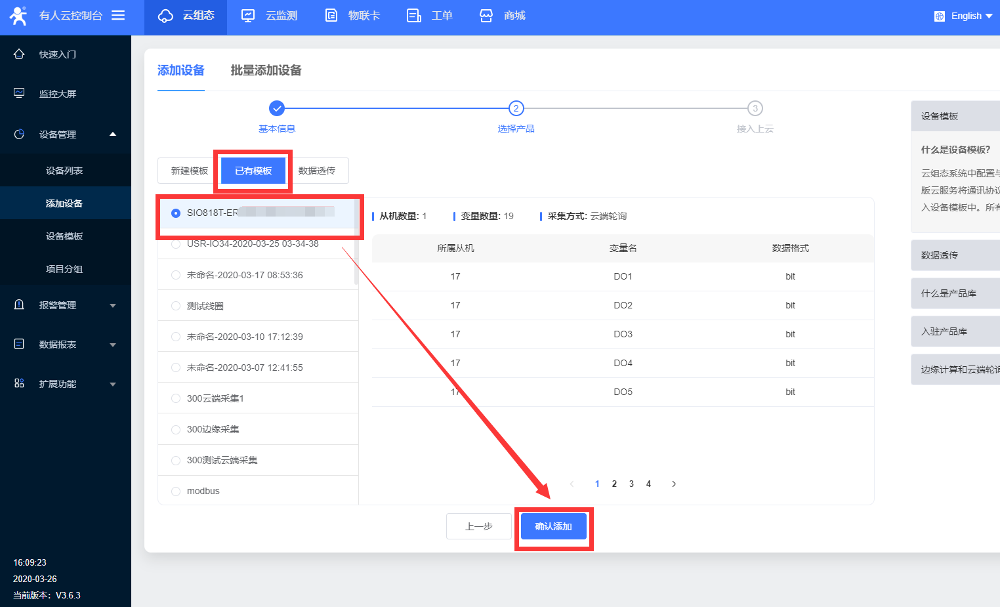Expand the 报警管理 sidebar menu
Screen dimensions: 1000x607
[x=66, y=305]
